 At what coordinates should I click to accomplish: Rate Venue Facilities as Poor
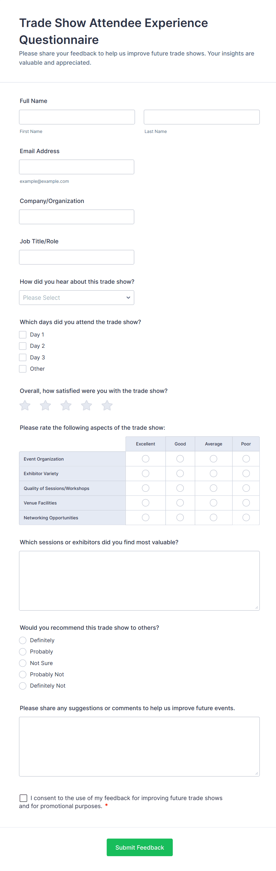point(246,503)
